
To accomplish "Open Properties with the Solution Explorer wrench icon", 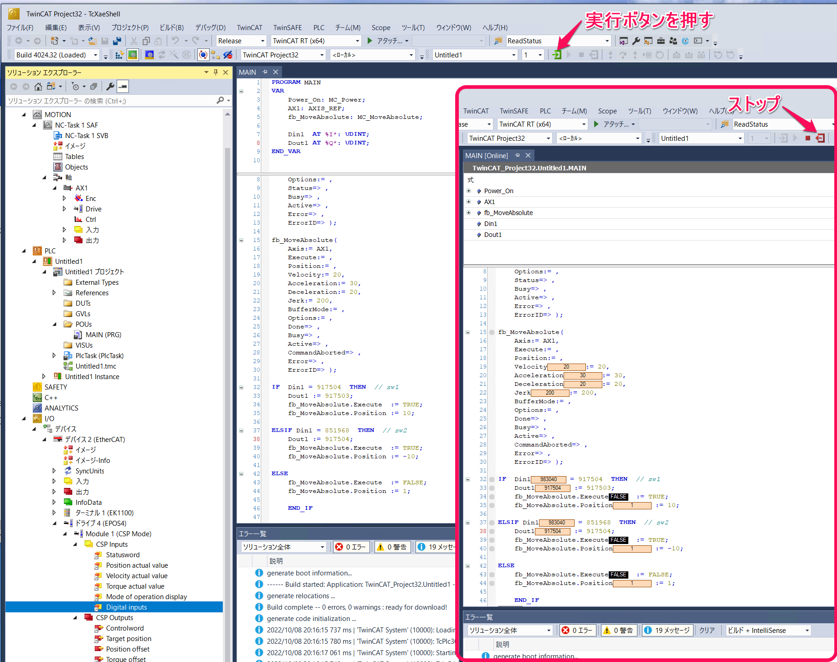I will 110,87.
